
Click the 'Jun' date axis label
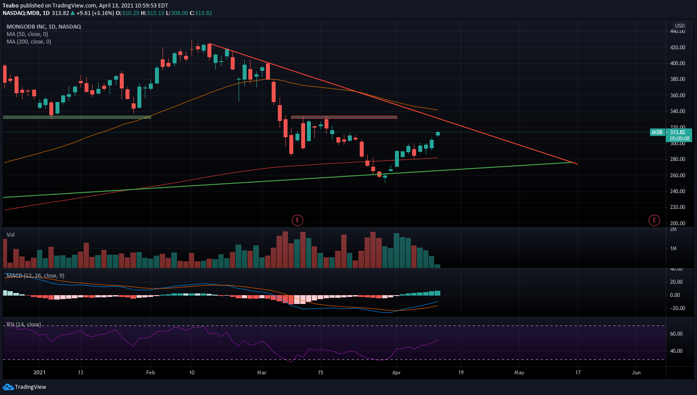tap(636, 373)
